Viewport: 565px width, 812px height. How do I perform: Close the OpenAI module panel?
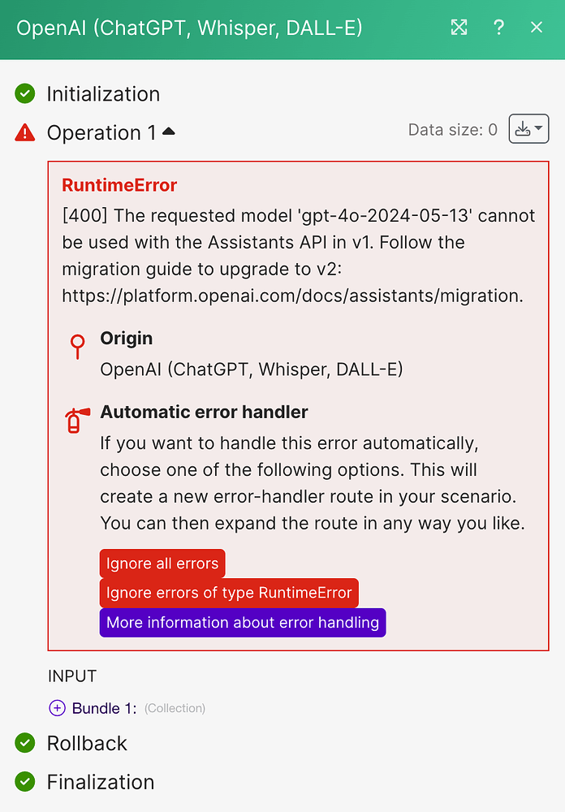pos(537,27)
